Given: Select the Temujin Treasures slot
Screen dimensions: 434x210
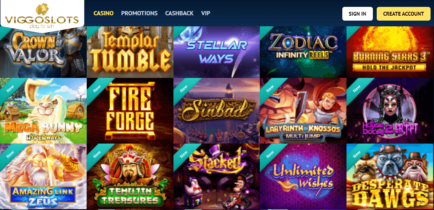Looking at the screenshot, I should pyautogui.click(x=130, y=176).
